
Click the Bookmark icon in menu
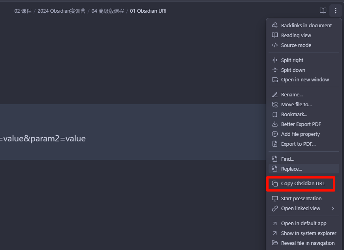274,115
